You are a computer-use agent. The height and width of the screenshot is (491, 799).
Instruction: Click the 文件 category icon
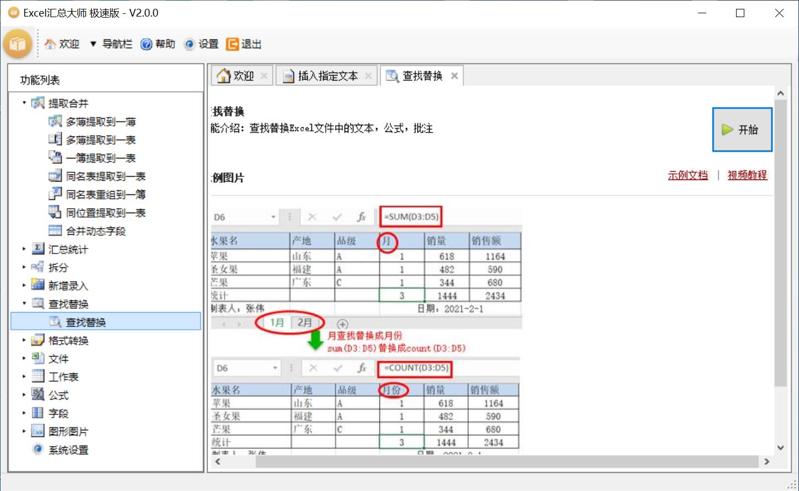pyautogui.click(x=38, y=358)
